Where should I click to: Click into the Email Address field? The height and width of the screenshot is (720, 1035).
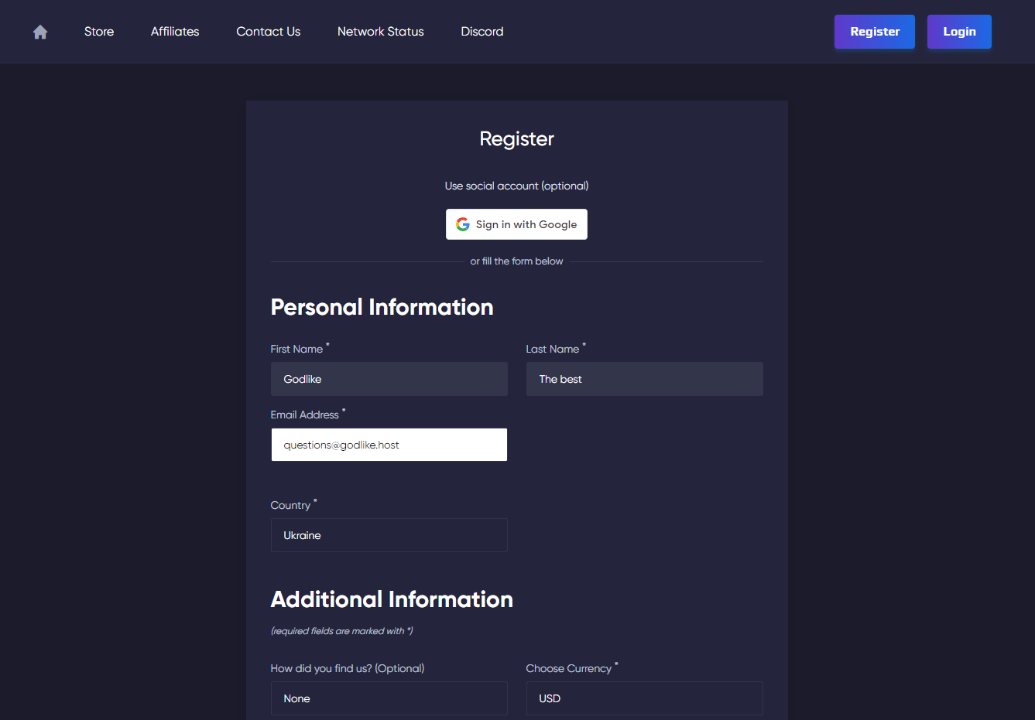tap(389, 445)
